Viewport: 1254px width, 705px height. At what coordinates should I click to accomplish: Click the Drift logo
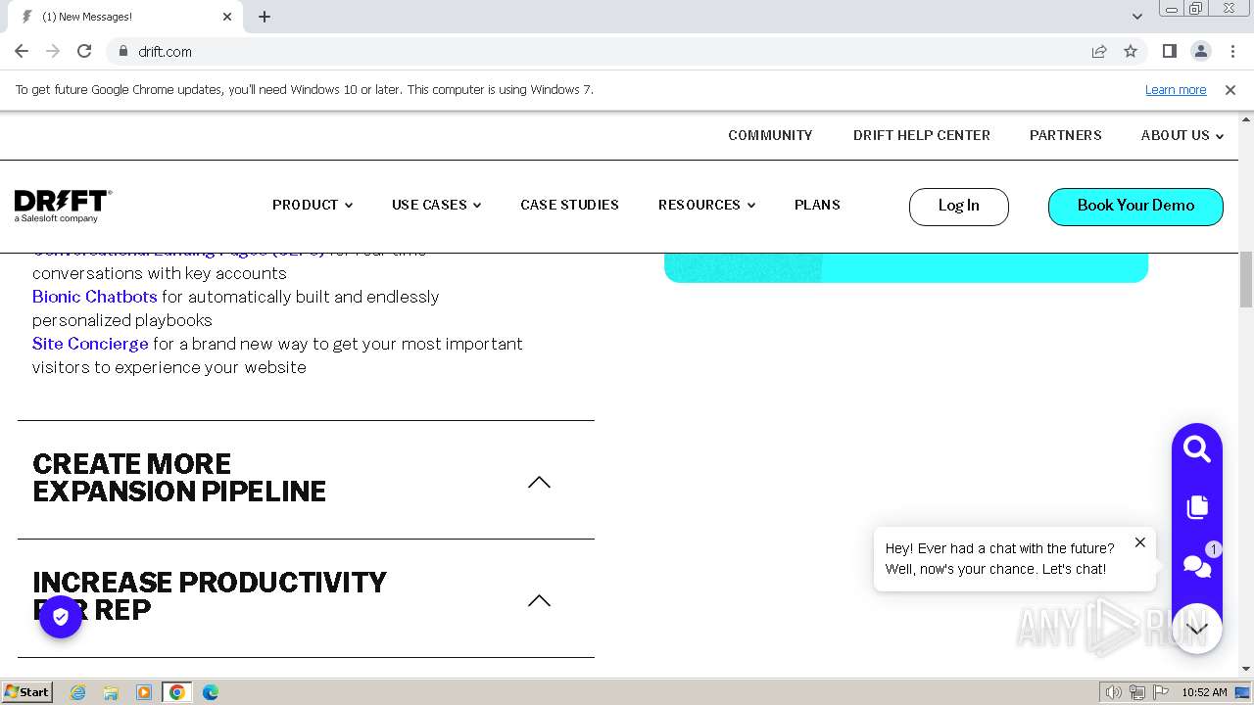63,206
